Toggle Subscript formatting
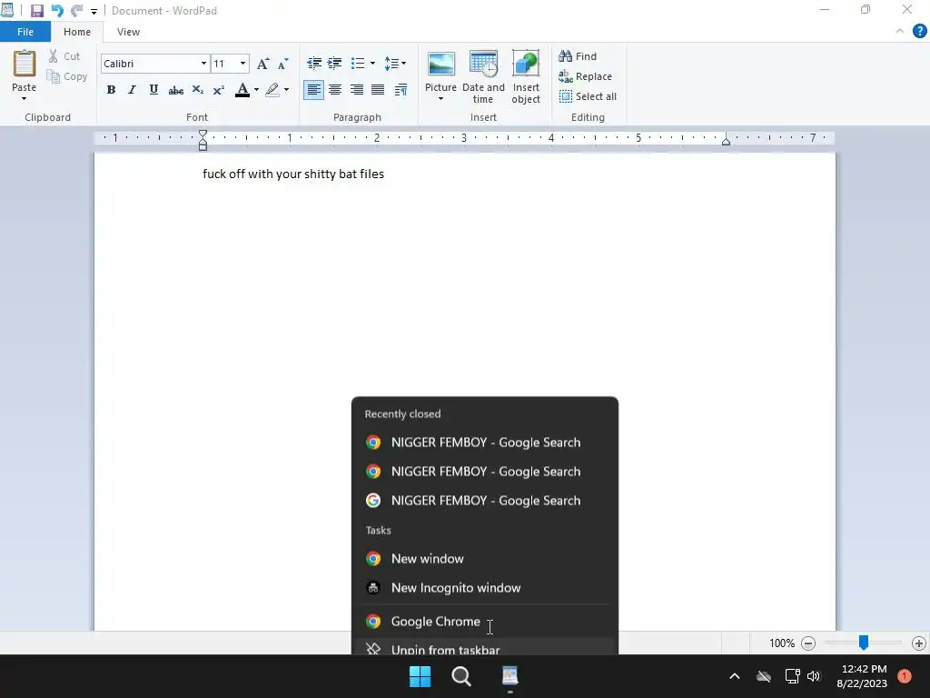Viewport: 930px width, 698px height. [x=197, y=90]
